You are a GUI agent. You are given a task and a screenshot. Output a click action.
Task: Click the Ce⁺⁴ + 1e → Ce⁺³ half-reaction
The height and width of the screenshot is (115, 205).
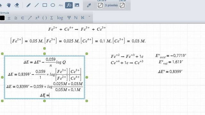pyautogui.click(x=127, y=63)
